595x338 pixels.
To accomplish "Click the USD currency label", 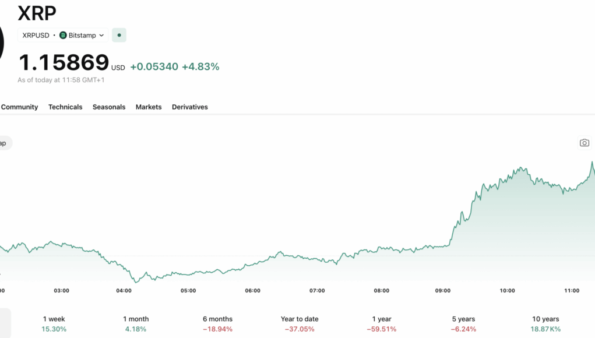I will [x=118, y=68].
